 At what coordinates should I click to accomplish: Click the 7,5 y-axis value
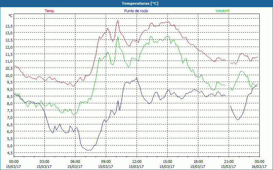10,110
